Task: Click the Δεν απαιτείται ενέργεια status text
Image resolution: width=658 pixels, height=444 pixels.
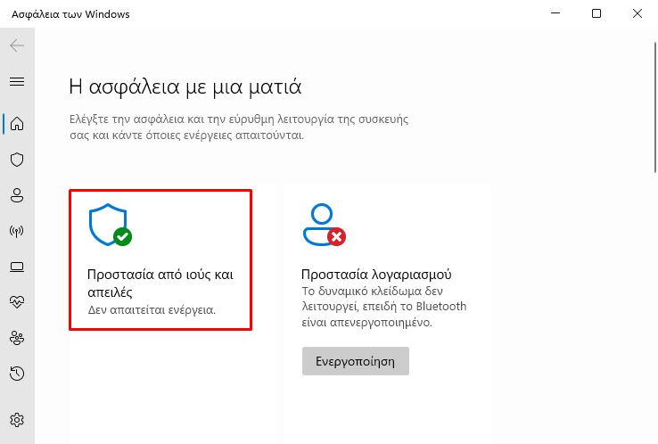Action: (x=152, y=310)
